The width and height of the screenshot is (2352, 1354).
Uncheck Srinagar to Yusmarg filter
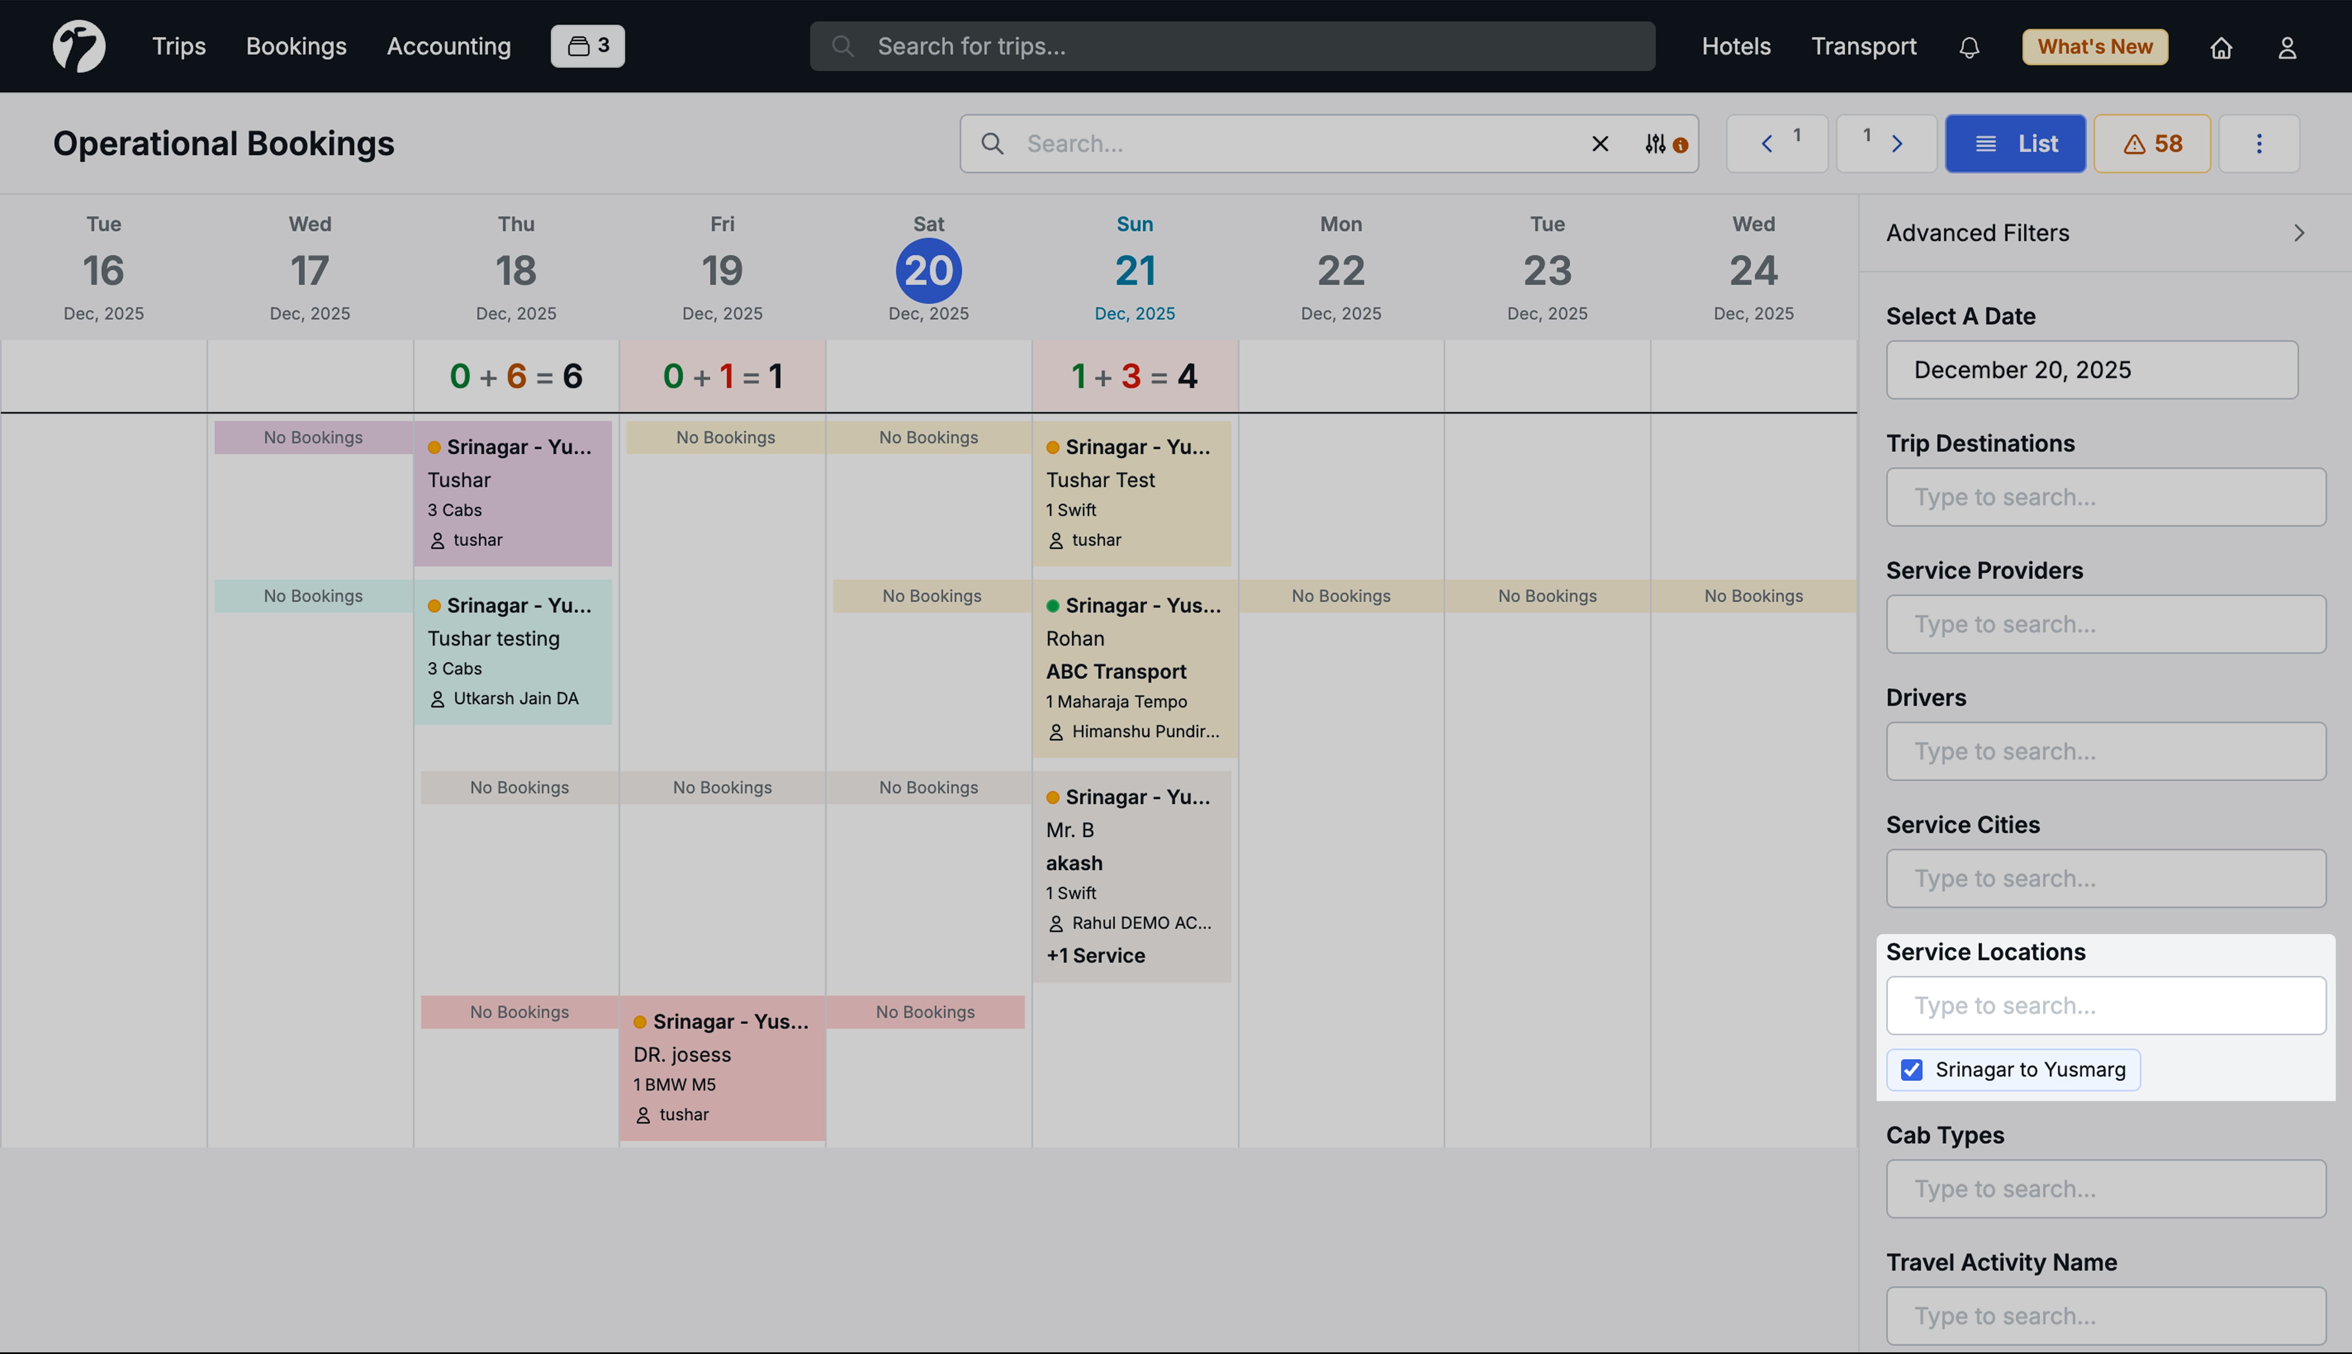1912,1070
